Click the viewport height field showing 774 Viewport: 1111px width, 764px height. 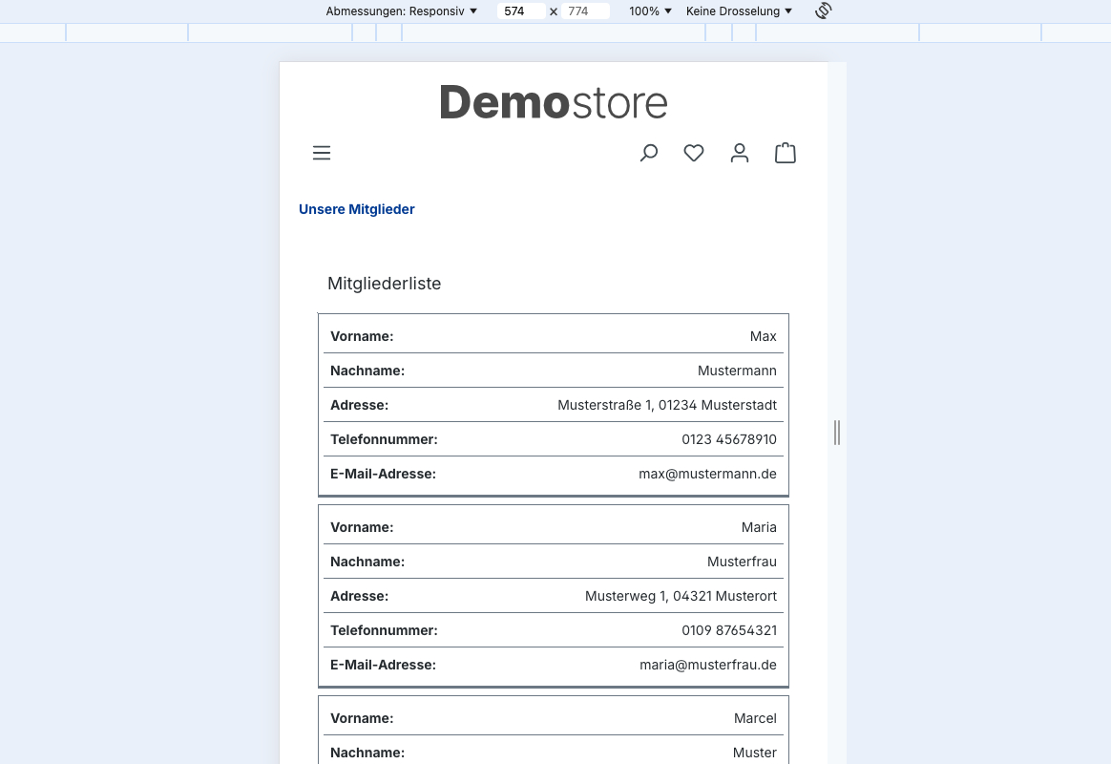click(584, 11)
